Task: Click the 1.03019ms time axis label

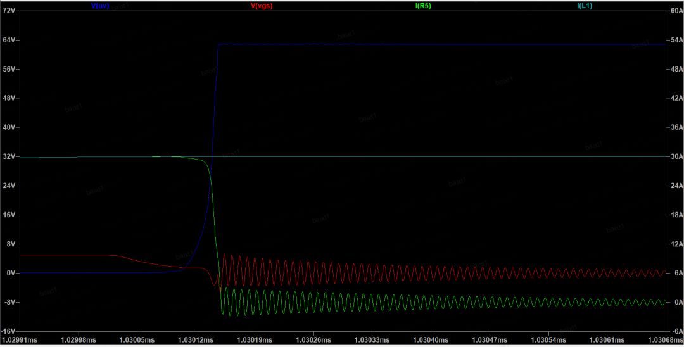Action: 254,339
